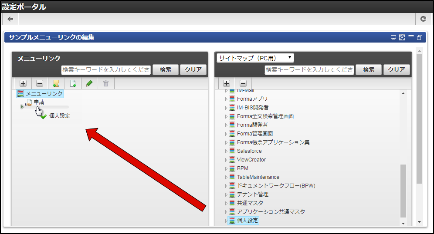Click the Forma管理画面 menu group icon
This screenshot has width=434, height=234.
232,134
